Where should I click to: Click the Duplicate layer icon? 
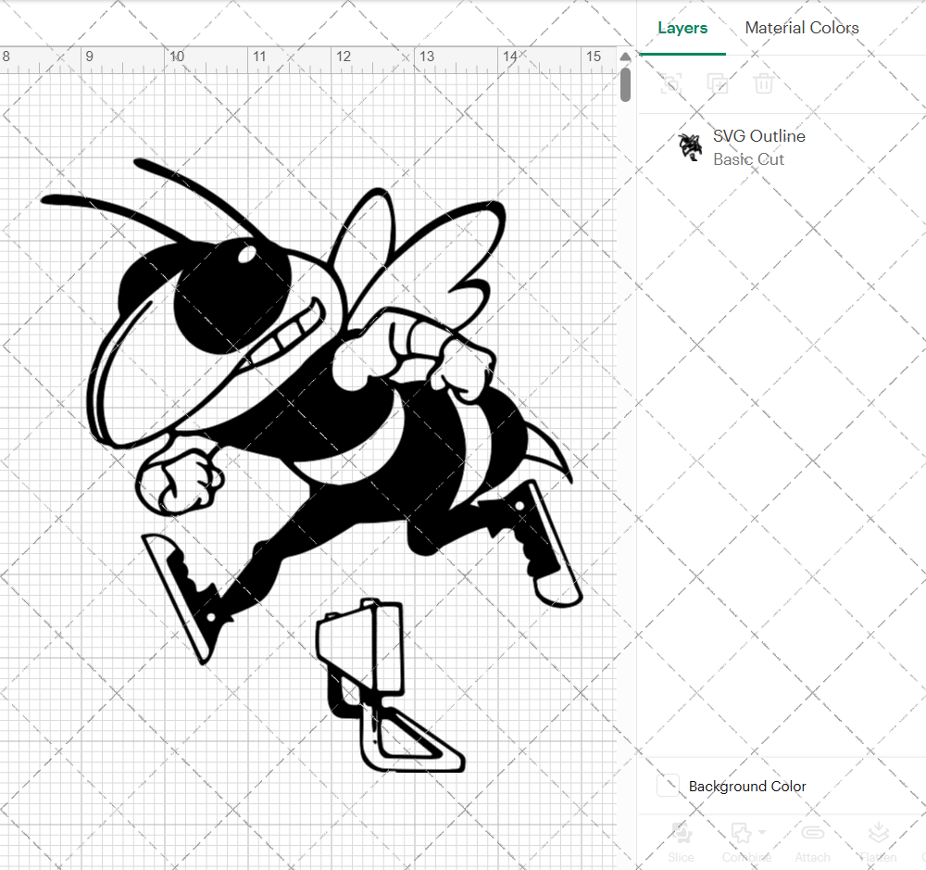pos(717,83)
